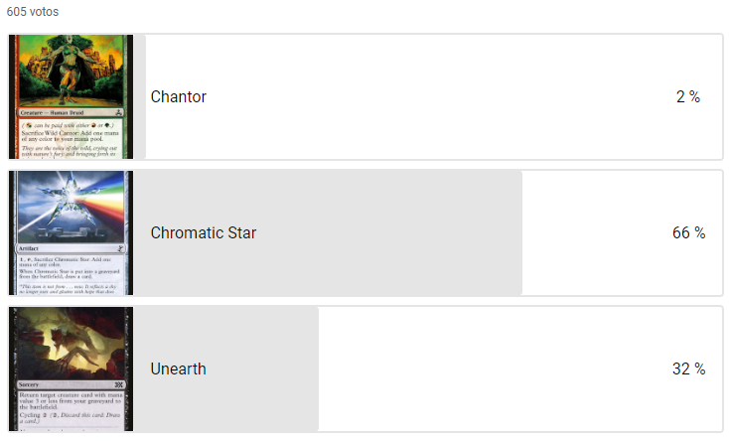Viewport: 729px width, 441px height.
Task: Click the rainbow star artwork of Chromatic Star
Action: (72, 206)
